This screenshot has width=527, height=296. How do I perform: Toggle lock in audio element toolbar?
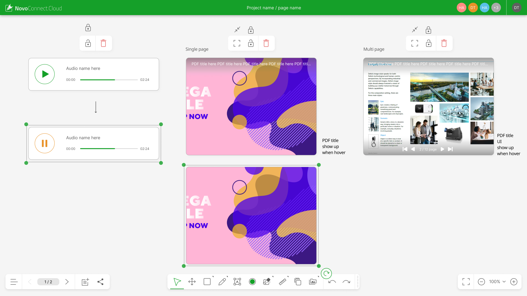(88, 43)
